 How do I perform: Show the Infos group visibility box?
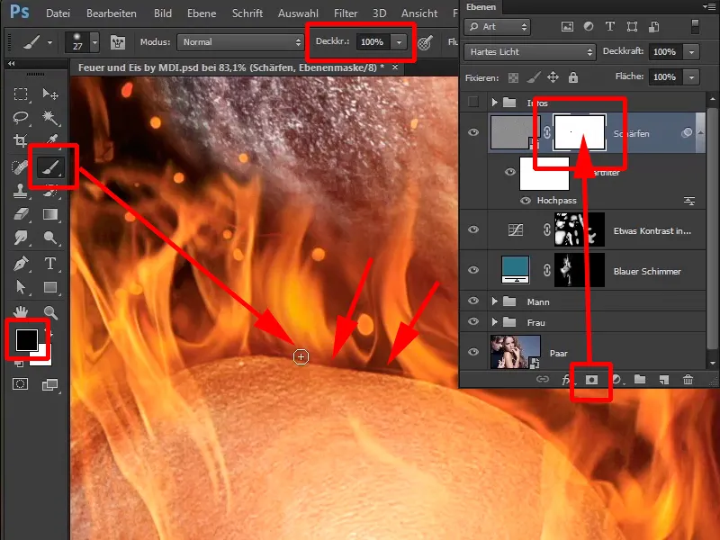(473, 102)
